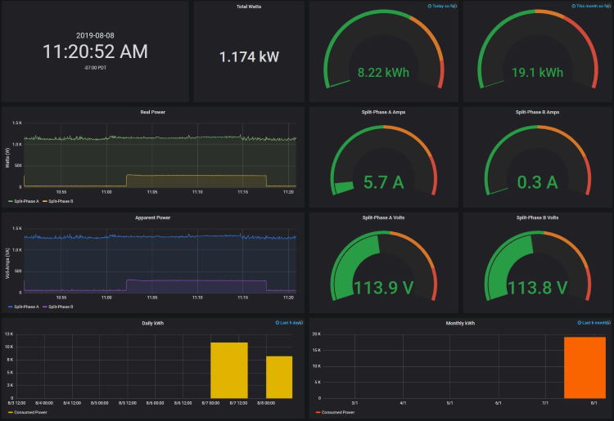
Task: Open the 'Daily kWh' panel title menu
Action: coord(153,323)
